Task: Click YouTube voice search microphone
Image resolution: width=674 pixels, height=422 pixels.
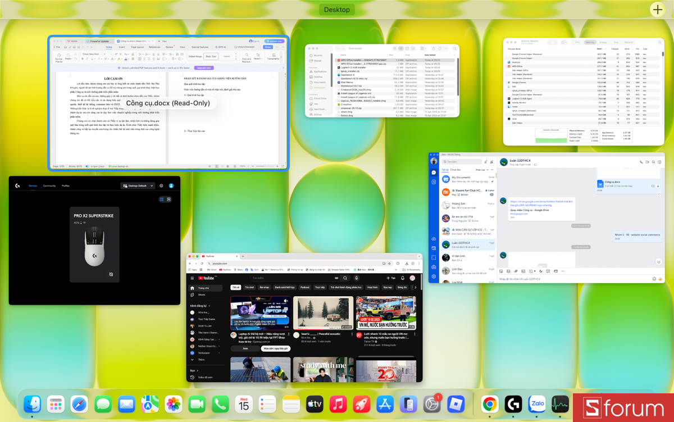Action: (x=356, y=278)
